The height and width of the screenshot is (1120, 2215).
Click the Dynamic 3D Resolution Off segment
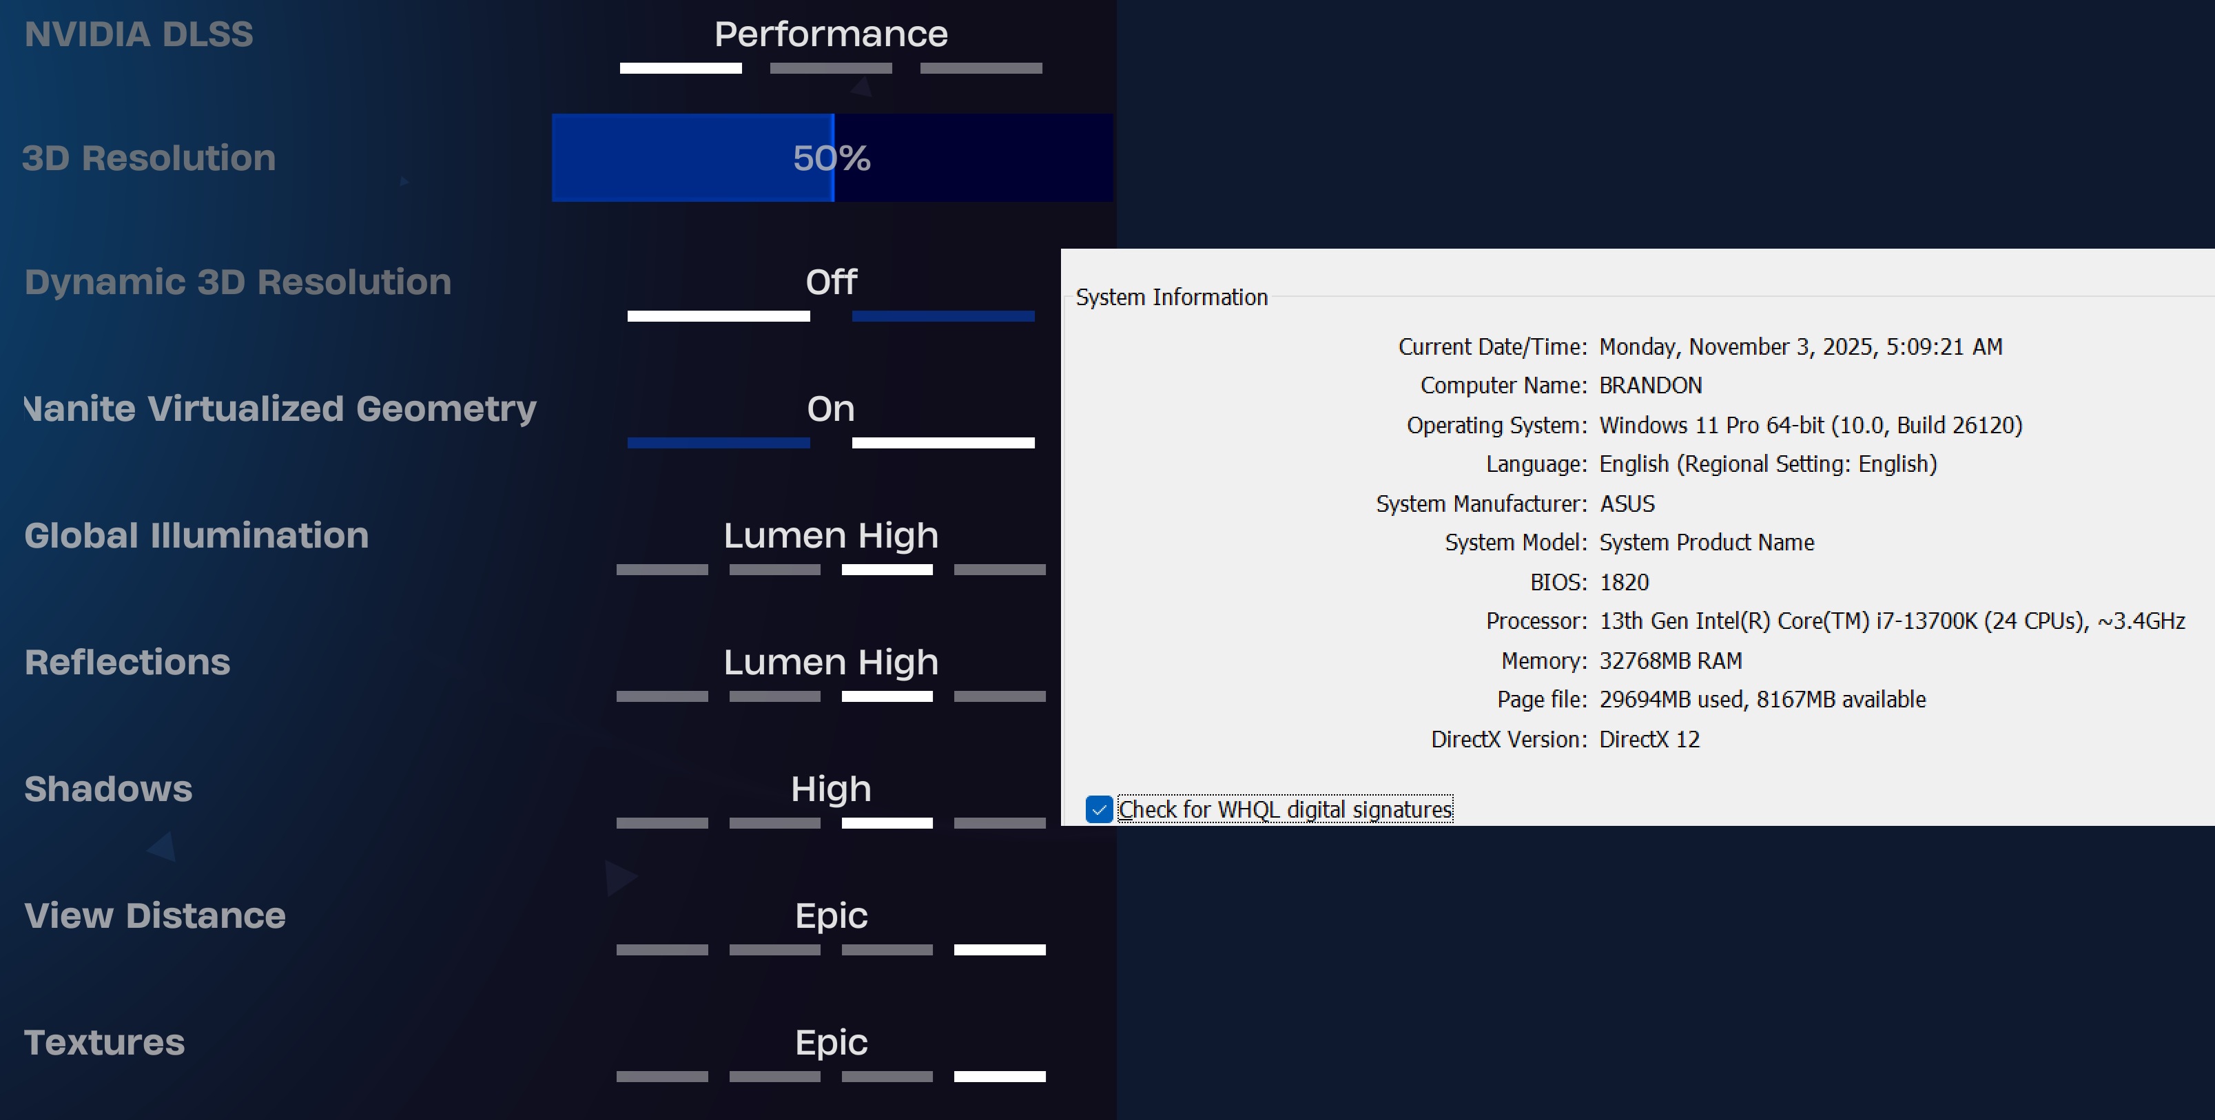(x=718, y=316)
